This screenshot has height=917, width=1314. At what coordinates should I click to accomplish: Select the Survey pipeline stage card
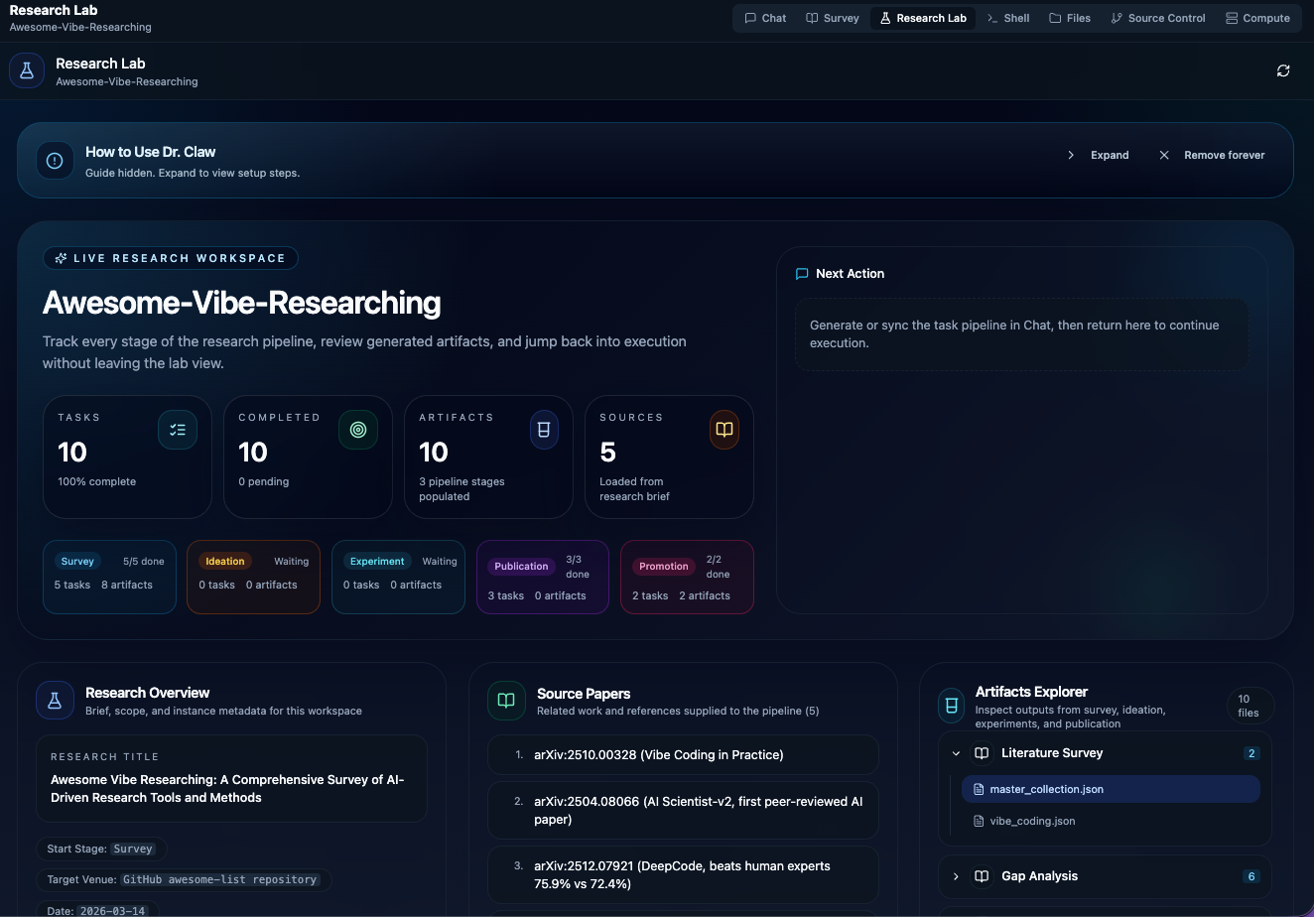pos(109,577)
